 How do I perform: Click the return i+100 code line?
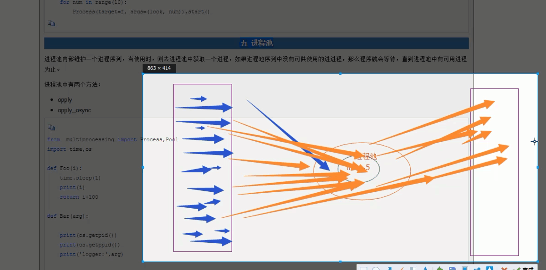pos(79,197)
